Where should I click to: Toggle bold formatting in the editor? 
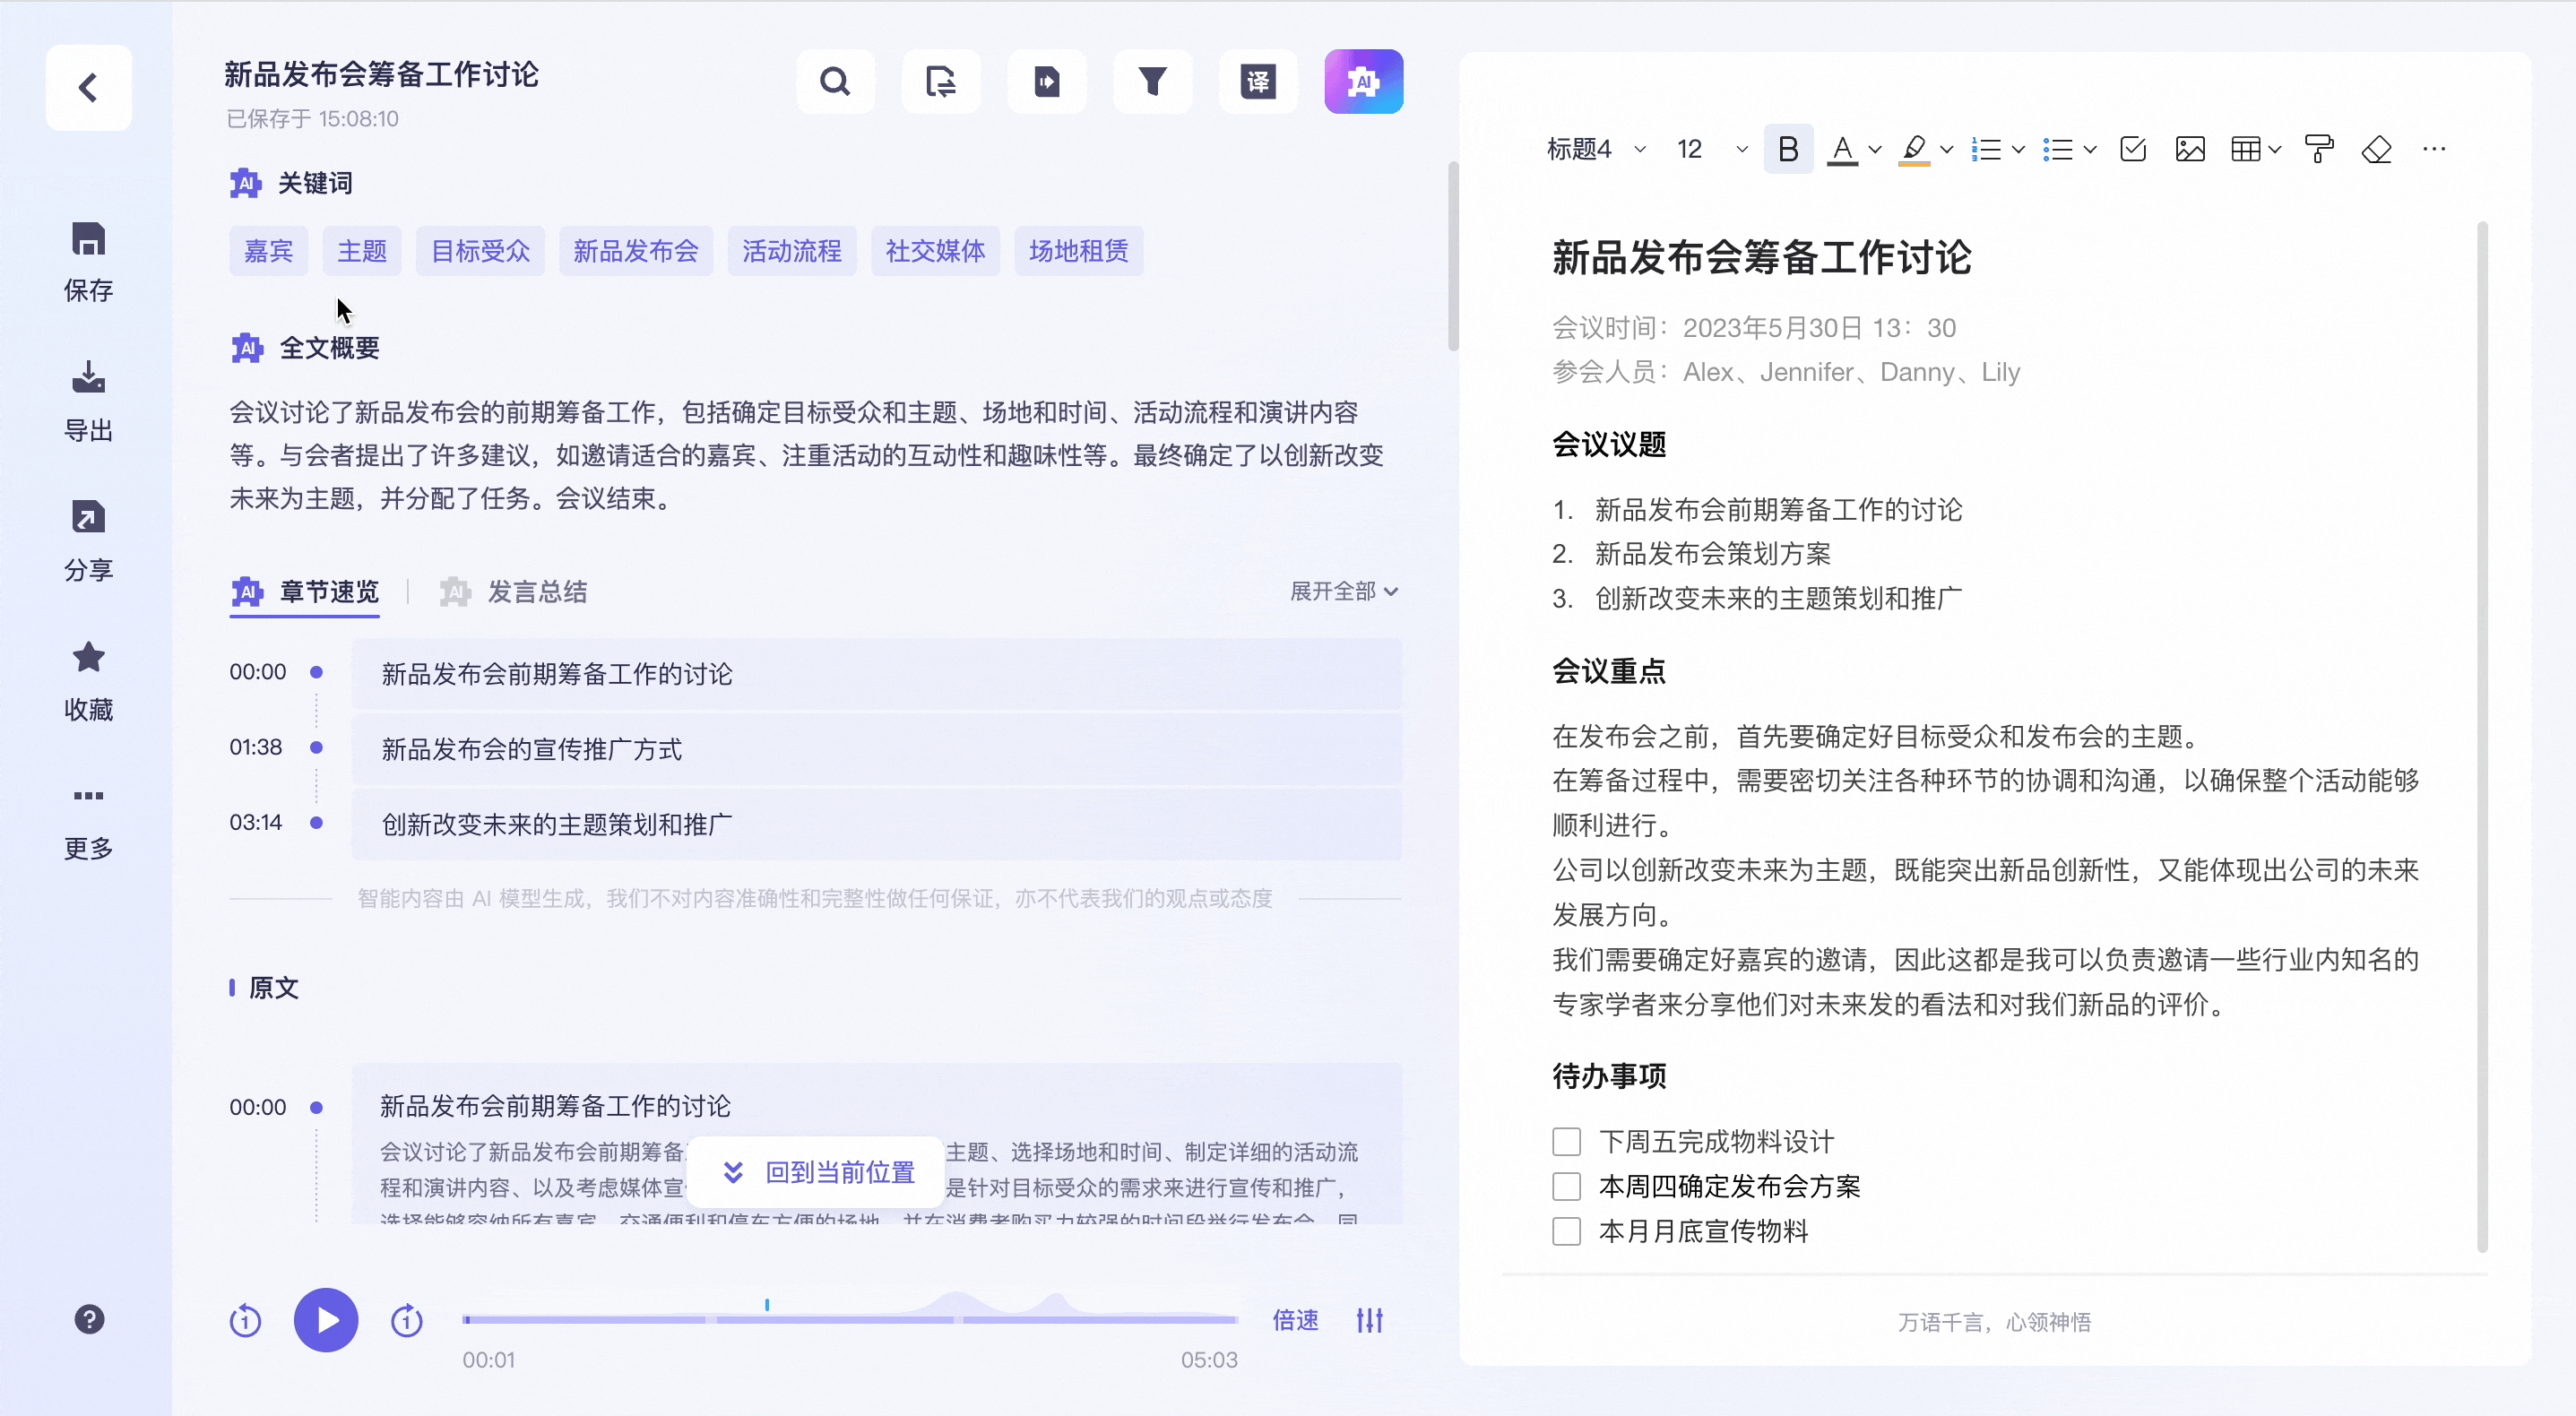point(1788,148)
